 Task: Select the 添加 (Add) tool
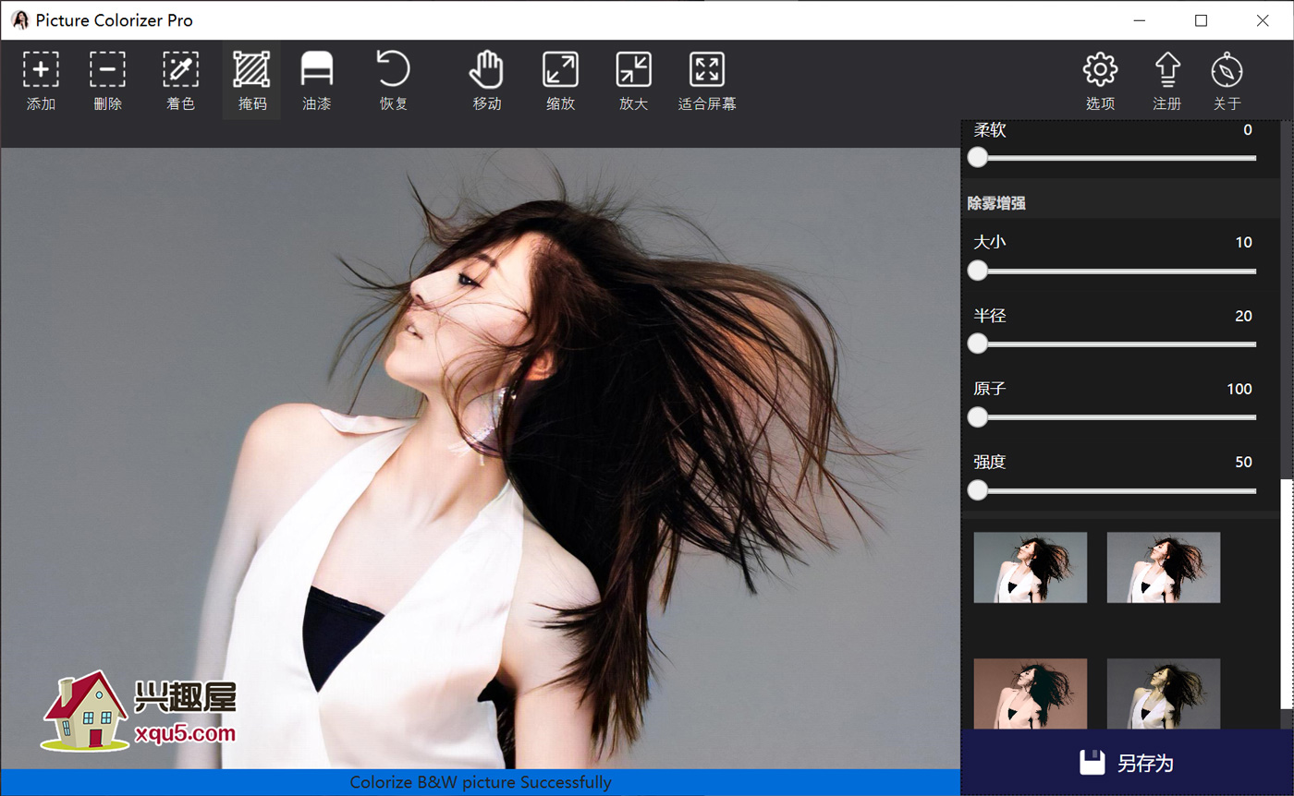41,80
